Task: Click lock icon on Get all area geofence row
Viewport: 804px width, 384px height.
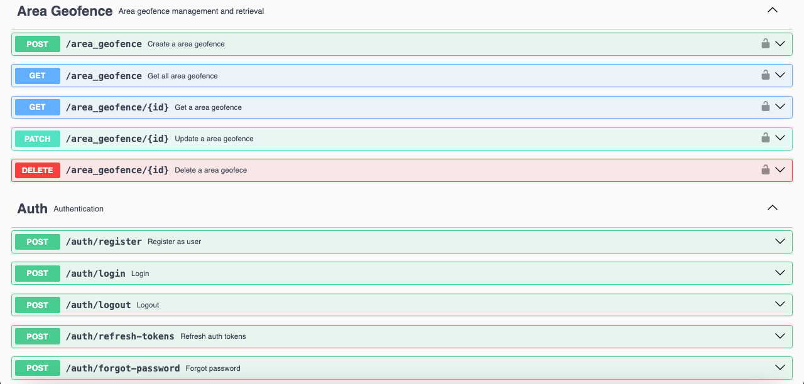Action: pos(765,75)
